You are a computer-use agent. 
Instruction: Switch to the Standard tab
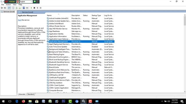tap(31, 94)
